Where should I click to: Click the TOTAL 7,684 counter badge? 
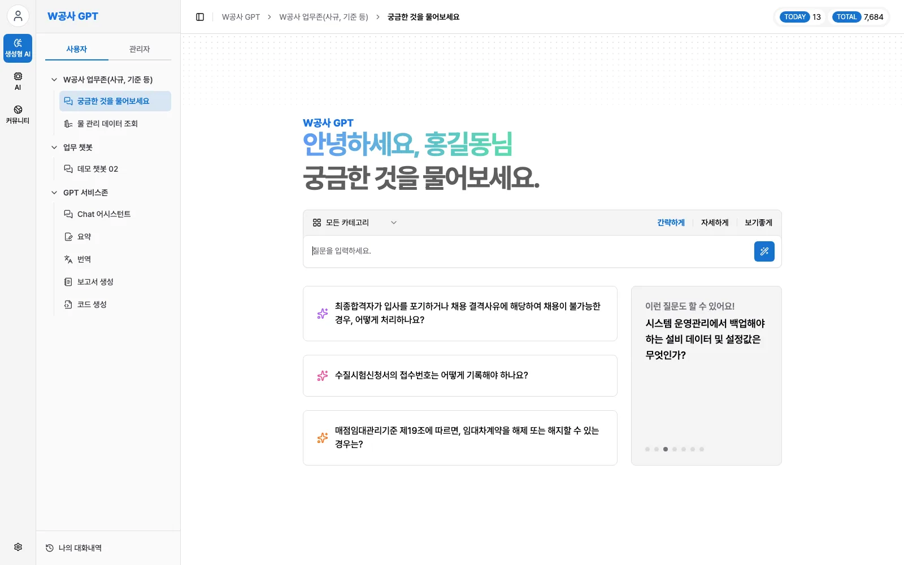click(858, 17)
